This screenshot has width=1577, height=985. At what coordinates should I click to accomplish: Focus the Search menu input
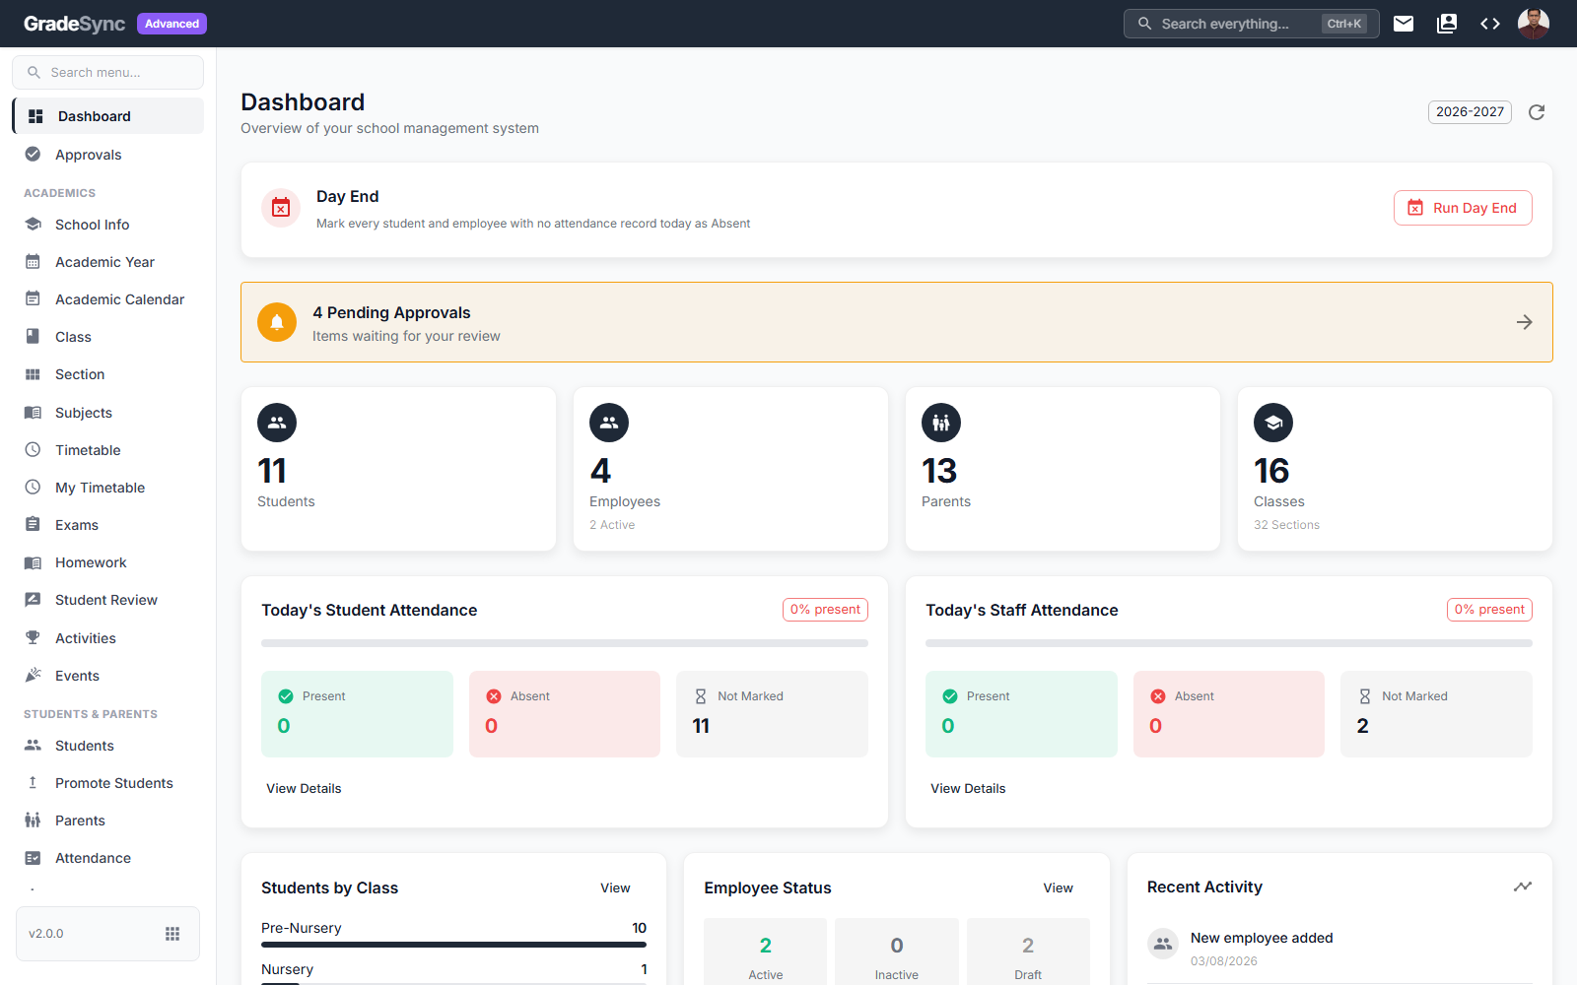(x=108, y=73)
